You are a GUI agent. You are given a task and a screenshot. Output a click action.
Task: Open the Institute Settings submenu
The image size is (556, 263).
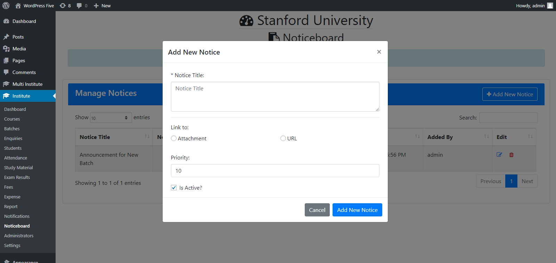point(12,245)
